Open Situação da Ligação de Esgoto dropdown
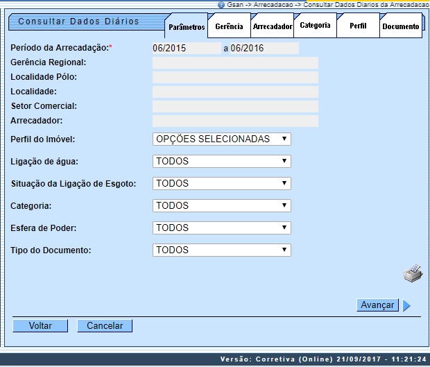The height and width of the screenshot is (367, 430). [221, 184]
